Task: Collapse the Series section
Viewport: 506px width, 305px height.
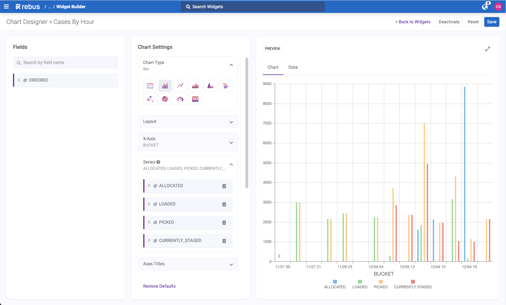Action: [x=231, y=164]
